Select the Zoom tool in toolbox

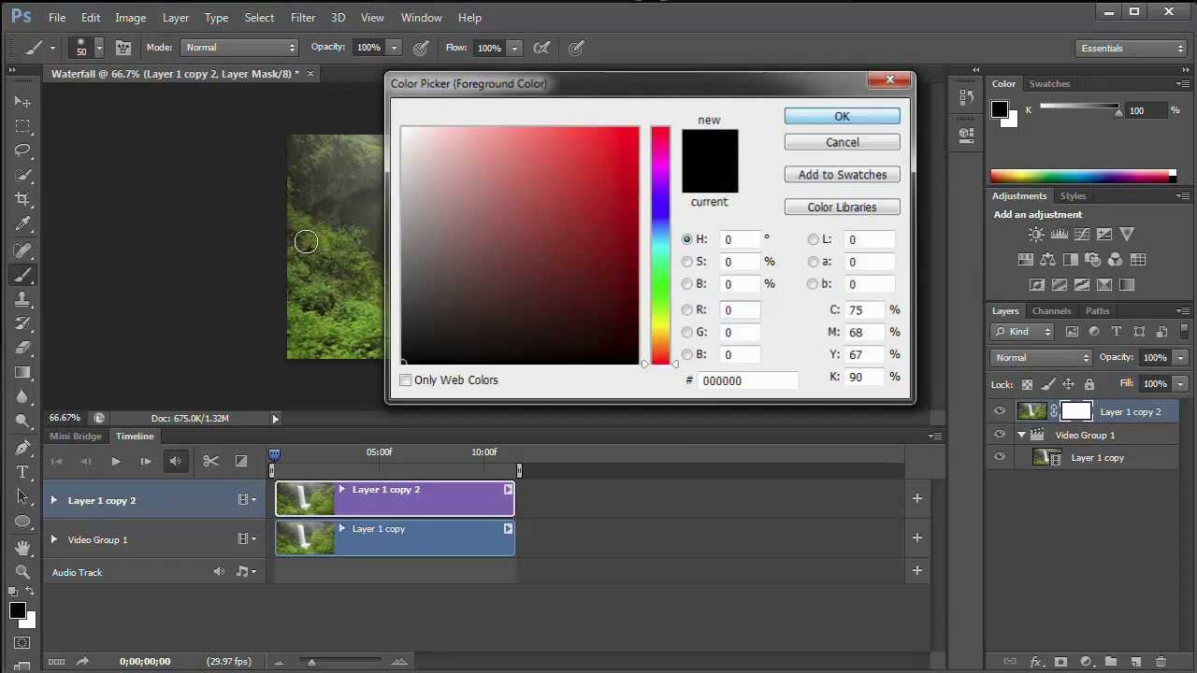click(23, 571)
